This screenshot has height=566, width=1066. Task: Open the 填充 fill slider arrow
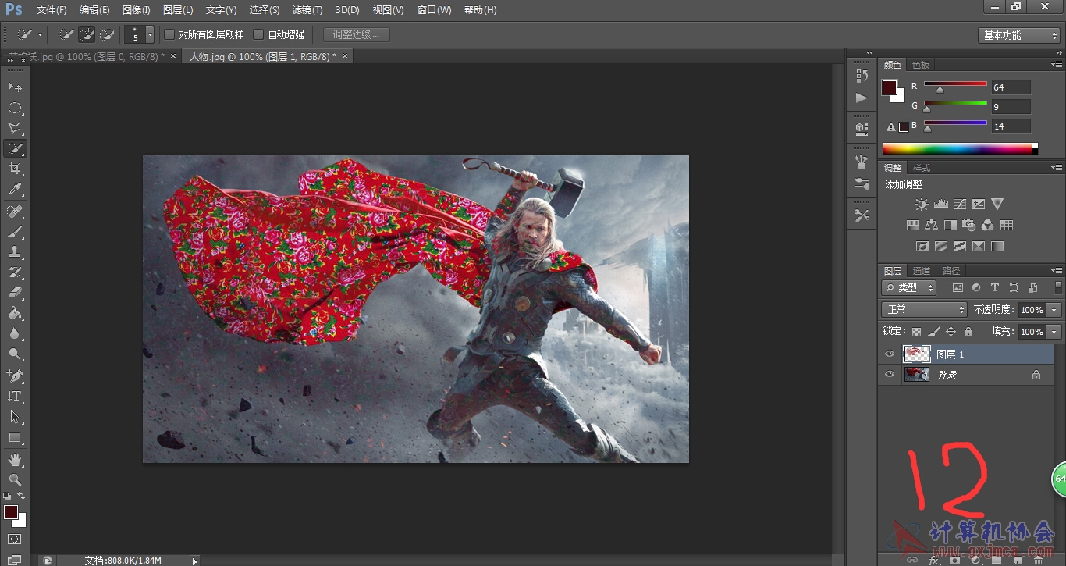point(1055,332)
